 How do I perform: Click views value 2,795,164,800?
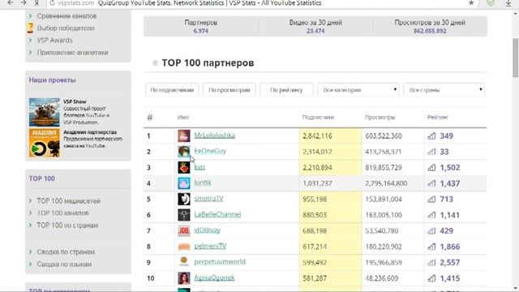pyautogui.click(x=386, y=183)
